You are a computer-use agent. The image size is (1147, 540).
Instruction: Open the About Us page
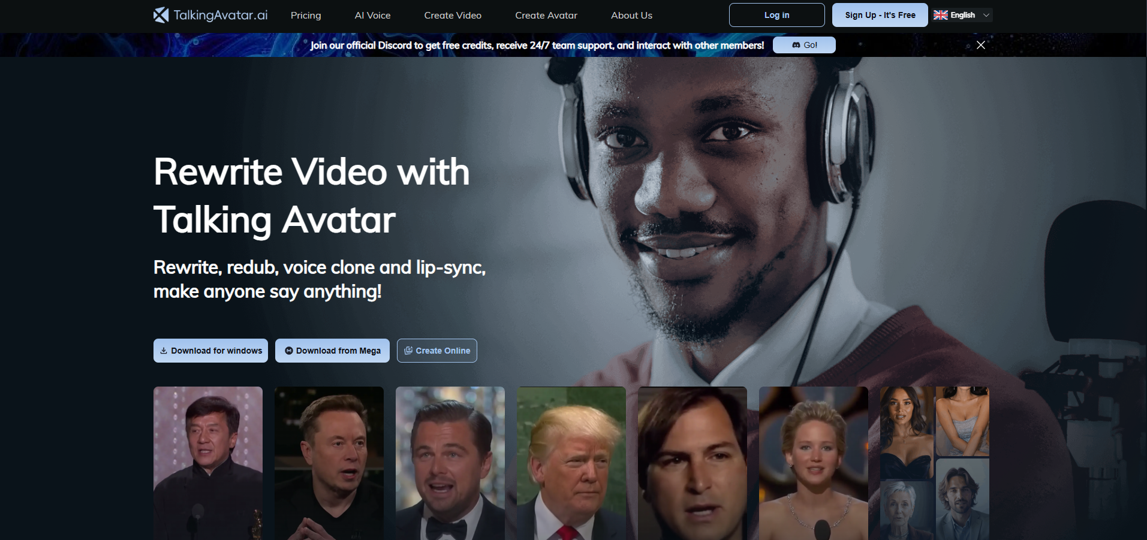point(631,16)
